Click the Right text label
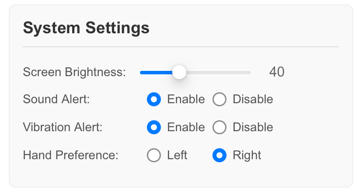Viewport: 362px width, 192px height. pyautogui.click(x=247, y=155)
